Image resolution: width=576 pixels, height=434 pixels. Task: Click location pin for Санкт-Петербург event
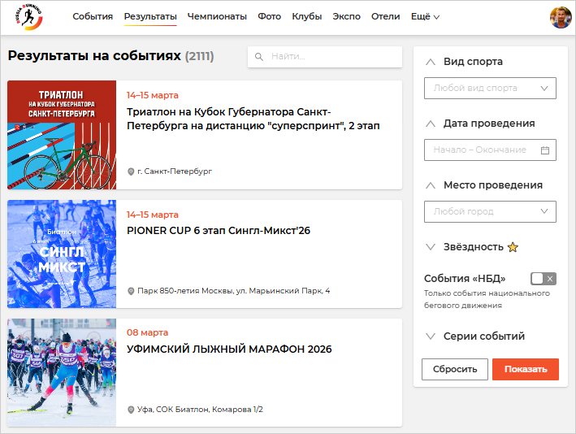click(131, 171)
